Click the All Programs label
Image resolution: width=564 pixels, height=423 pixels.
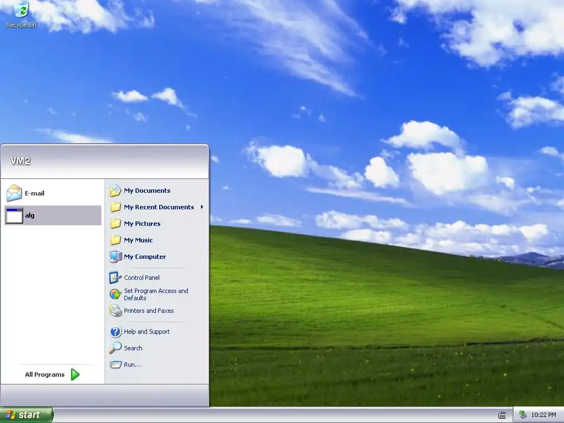[x=45, y=375]
